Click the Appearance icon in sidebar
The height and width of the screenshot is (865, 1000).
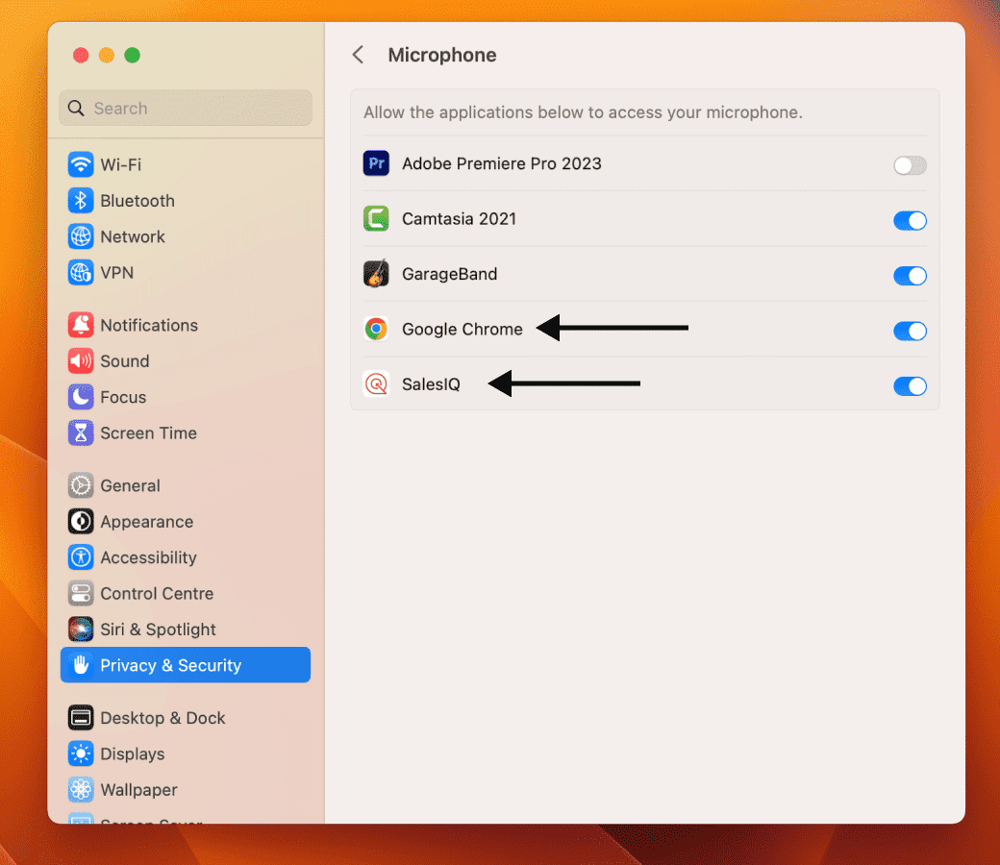tap(81, 522)
